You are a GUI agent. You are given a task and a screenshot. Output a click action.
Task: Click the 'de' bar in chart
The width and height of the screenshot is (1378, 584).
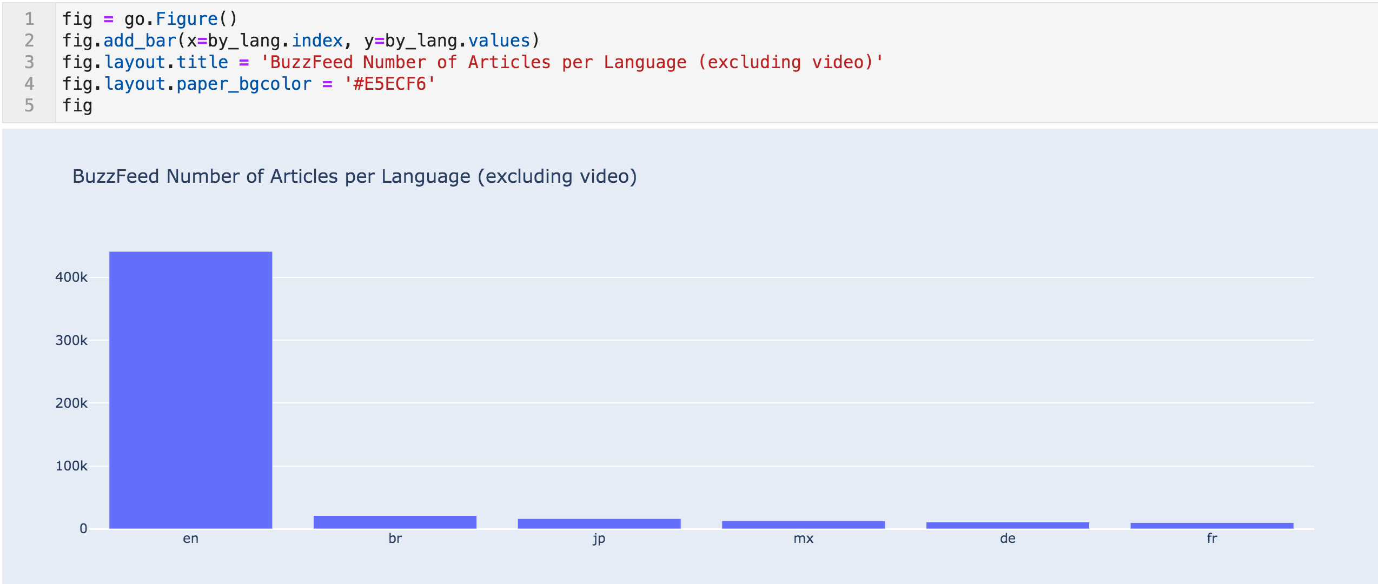[1008, 525]
